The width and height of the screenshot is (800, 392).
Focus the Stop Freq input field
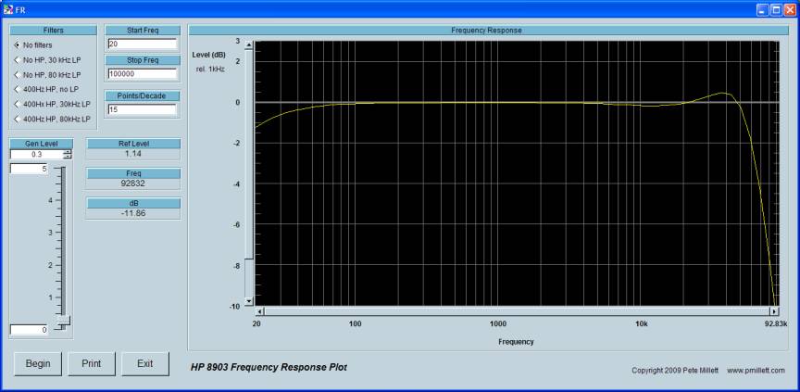(x=141, y=74)
